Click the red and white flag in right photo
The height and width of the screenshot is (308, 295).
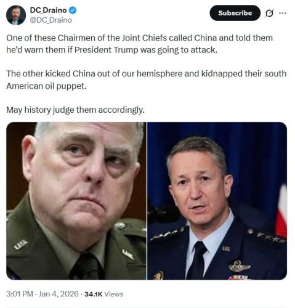pos(281,210)
